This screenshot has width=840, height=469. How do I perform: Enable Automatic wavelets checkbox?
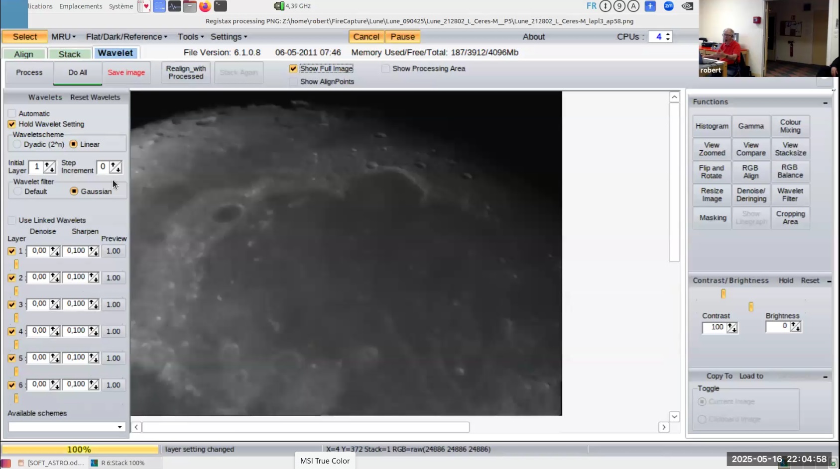tap(12, 113)
